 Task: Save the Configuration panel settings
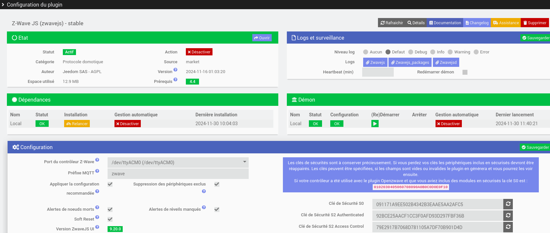pos(535,147)
